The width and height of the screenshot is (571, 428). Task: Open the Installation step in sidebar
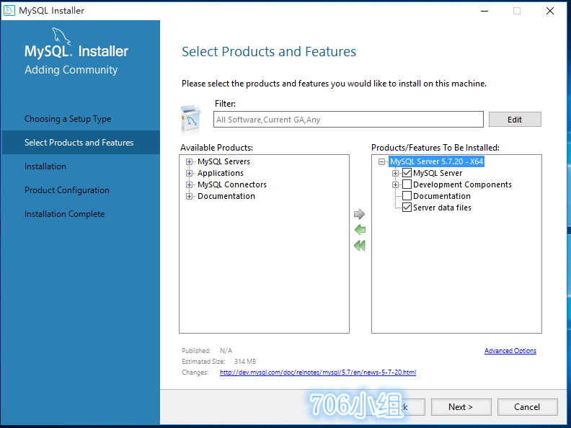click(x=45, y=166)
